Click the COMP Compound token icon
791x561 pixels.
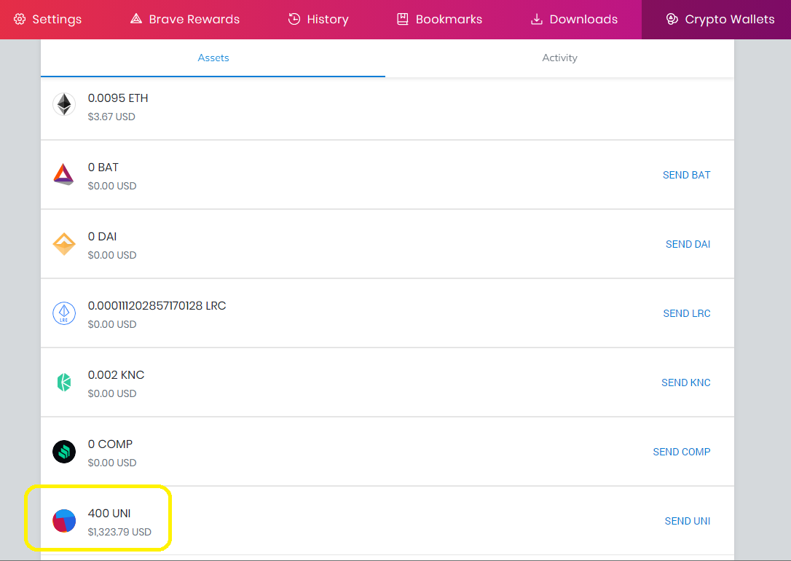64,452
